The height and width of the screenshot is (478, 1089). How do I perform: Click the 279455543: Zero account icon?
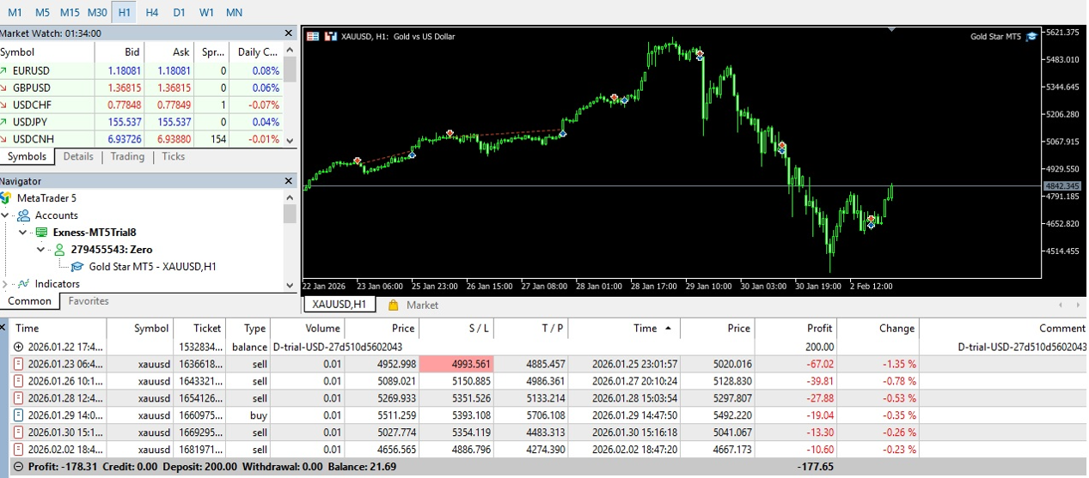[x=59, y=250]
